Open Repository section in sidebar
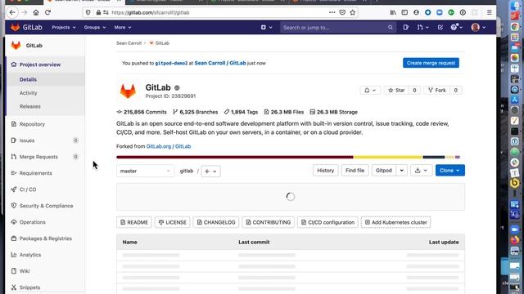This screenshot has height=294, width=524. pyautogui.click(x=32, y=124)
